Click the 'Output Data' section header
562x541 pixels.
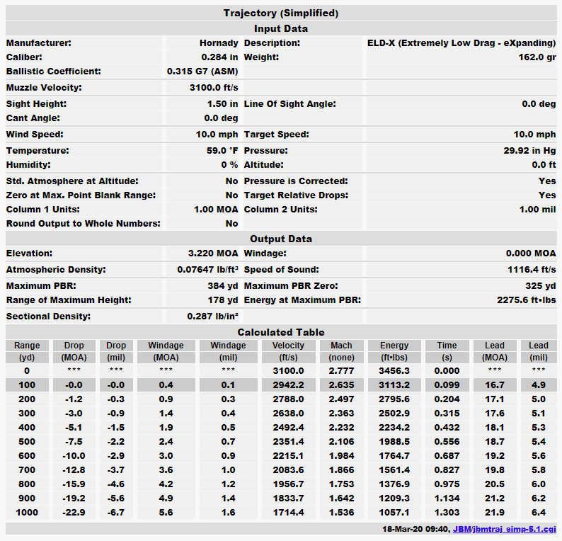281,239
